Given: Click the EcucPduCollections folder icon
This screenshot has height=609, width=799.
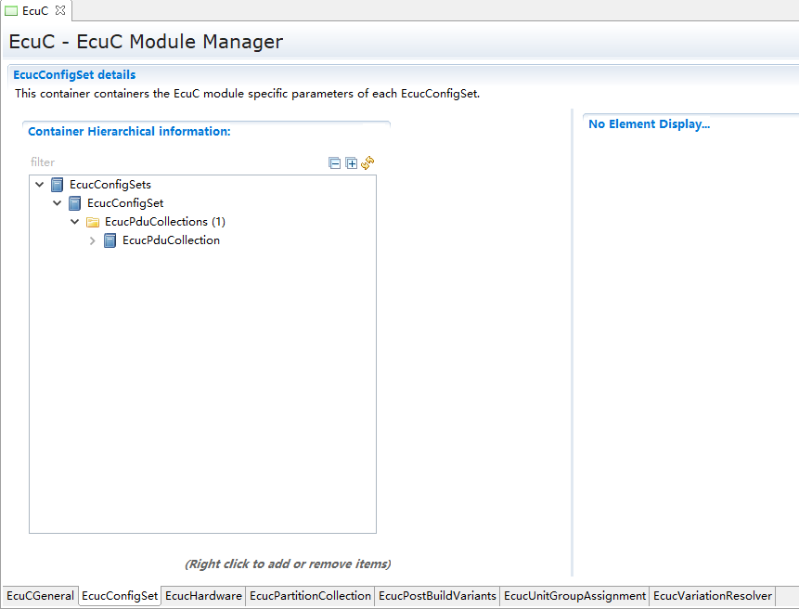Looking at the screenshot, I should (93, 222).
